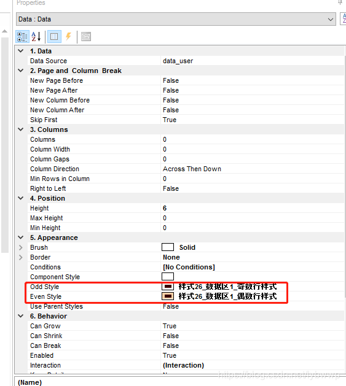
Task: Pin the Properties panel
Action: pos(340,2)
